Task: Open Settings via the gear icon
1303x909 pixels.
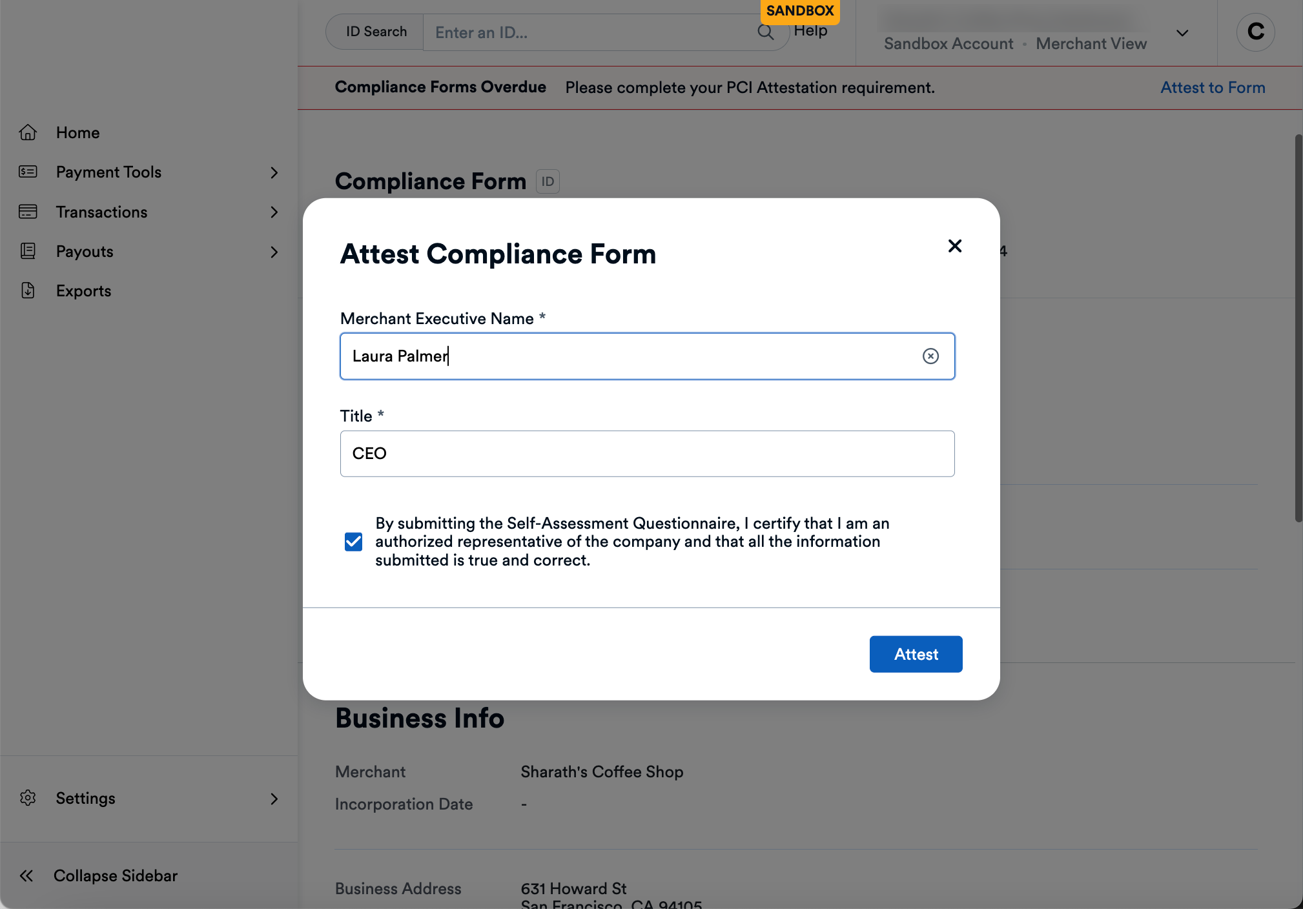Action: pyautogui.click(x=28, y=798)
